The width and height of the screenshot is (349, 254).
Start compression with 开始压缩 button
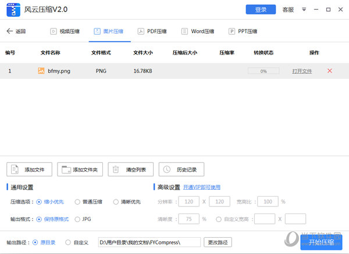(x=321, y=242)
